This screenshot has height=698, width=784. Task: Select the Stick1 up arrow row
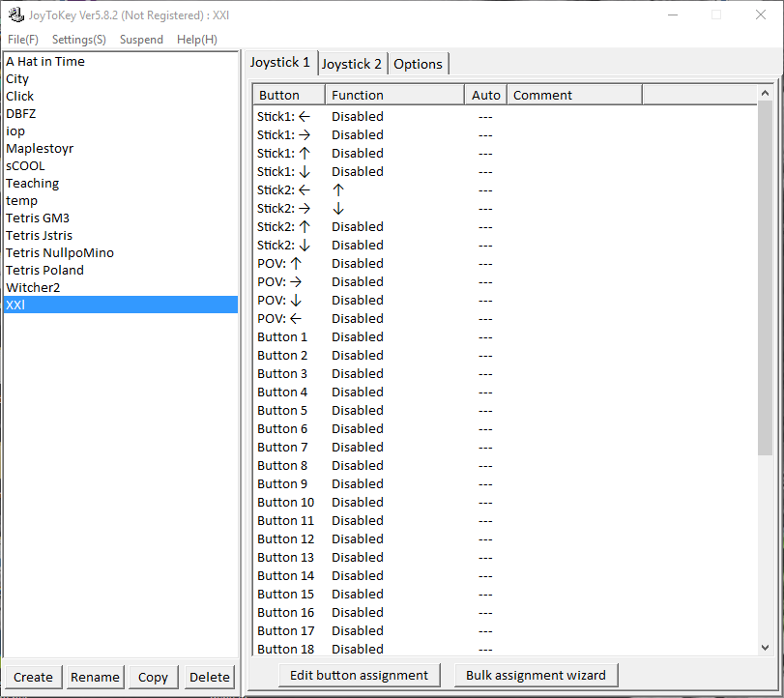point(505,154)
